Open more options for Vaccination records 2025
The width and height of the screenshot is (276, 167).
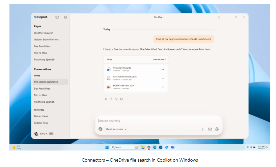coord(163,78)
